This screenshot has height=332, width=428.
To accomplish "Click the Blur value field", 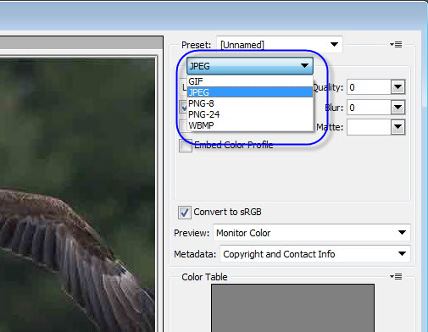I will (369, 108).
